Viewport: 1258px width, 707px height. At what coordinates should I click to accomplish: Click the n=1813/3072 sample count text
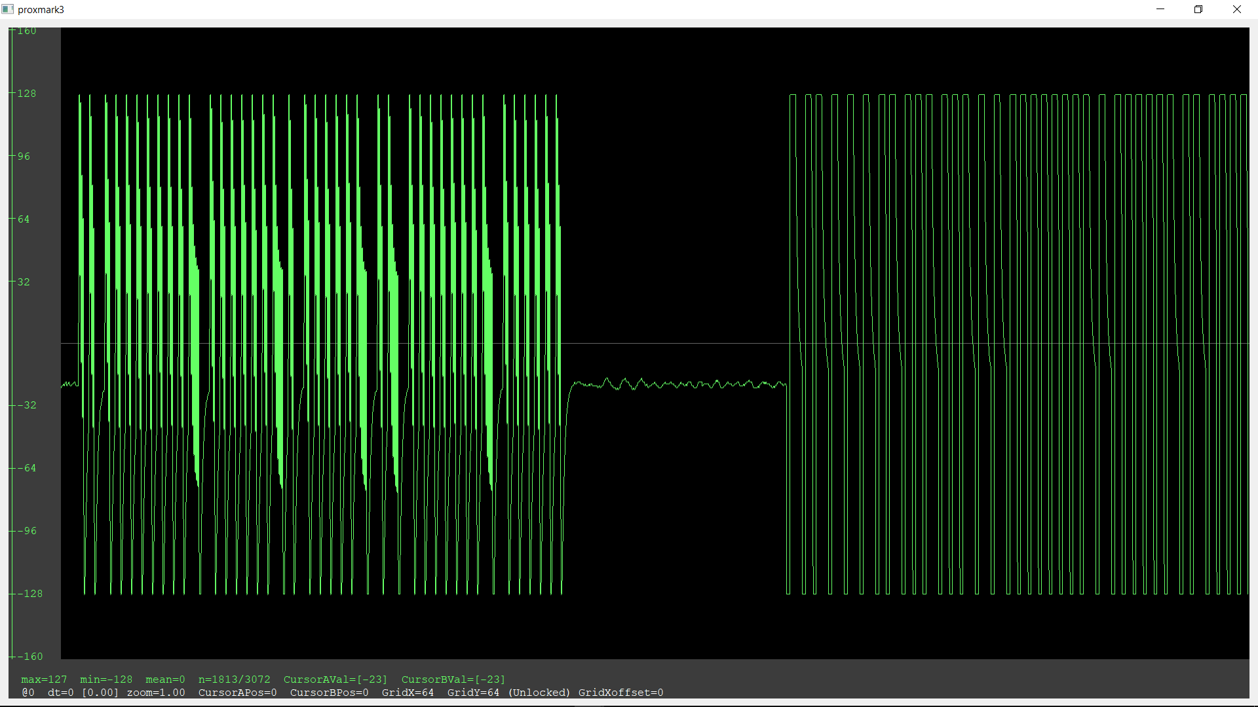[x=234, y=680]
